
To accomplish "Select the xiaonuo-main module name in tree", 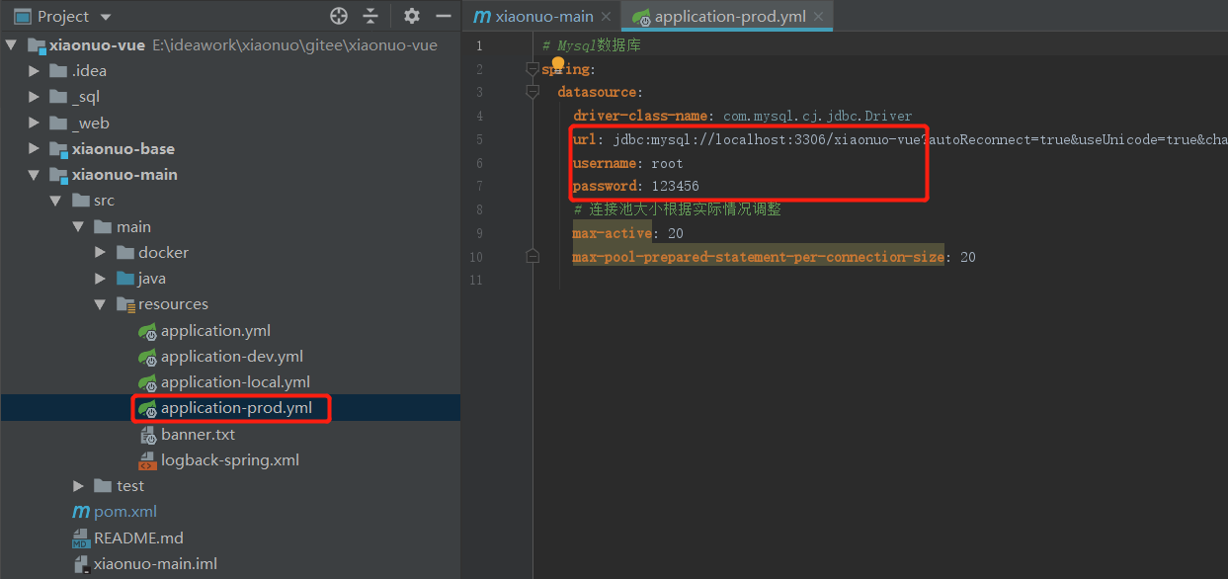I will click(x=124, y=175).
